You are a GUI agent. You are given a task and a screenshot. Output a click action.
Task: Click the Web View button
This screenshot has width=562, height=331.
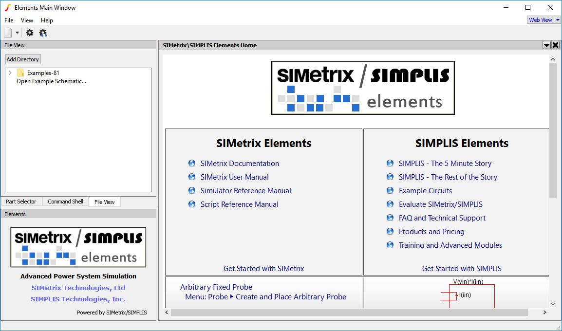pos(541,20)
